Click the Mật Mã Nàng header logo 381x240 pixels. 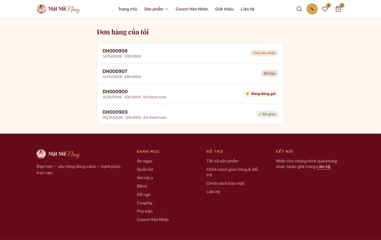(x=58, y=9)
